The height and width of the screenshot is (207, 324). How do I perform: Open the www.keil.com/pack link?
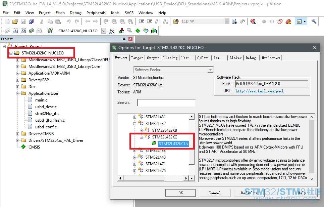point(260,91)
